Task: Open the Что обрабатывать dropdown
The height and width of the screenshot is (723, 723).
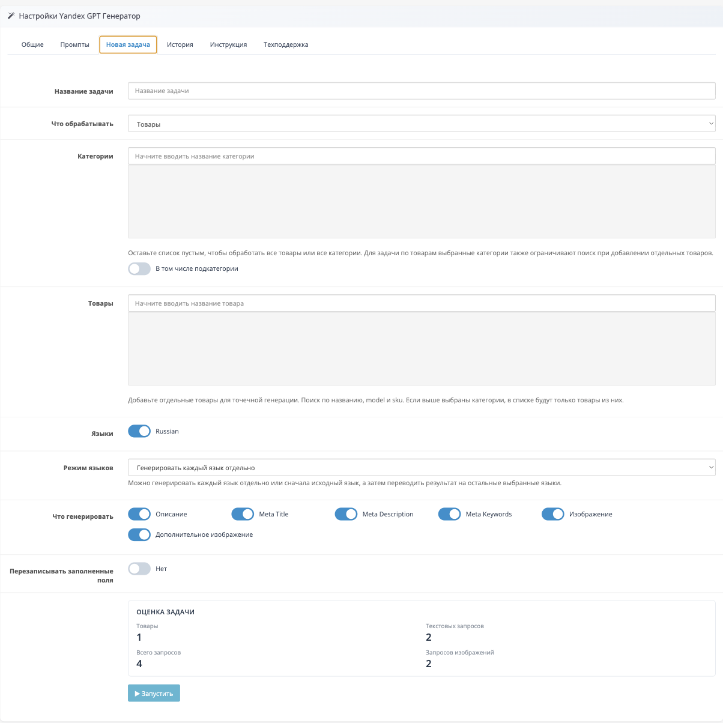Action: (422, 124)
